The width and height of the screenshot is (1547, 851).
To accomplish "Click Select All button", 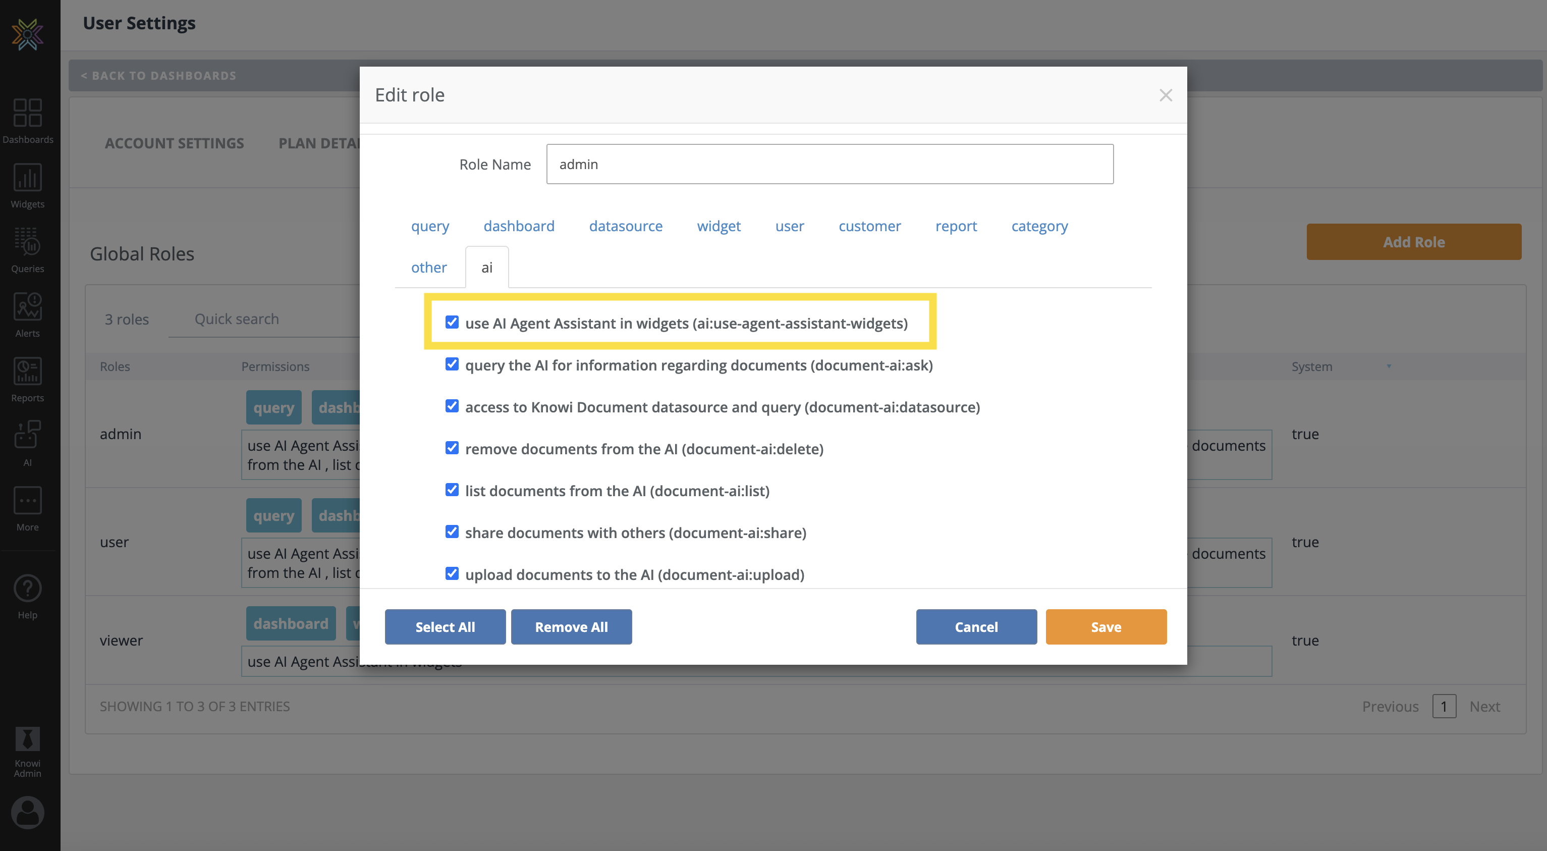I will point(445,626).
